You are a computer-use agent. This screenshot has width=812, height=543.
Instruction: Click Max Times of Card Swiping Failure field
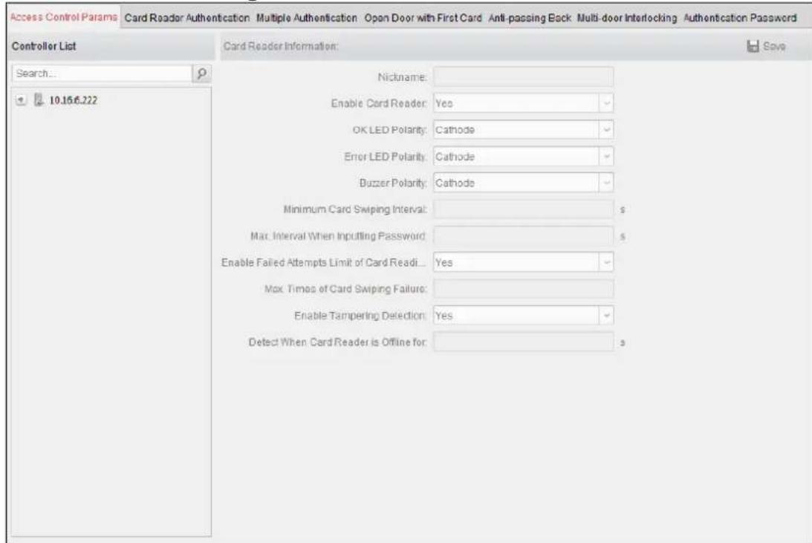tap(524, 289)
